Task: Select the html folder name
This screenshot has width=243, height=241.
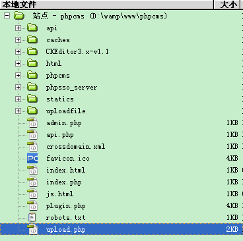Action: [53, 63]
